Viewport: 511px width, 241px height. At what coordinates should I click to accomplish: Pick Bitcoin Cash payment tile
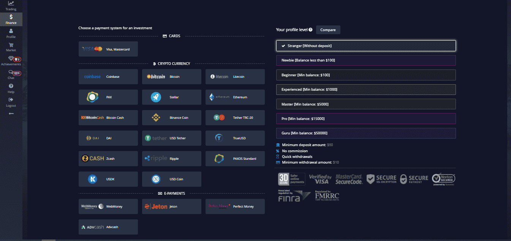(108, 118)
